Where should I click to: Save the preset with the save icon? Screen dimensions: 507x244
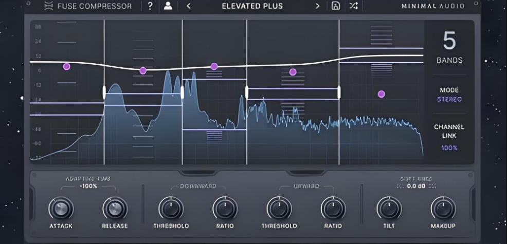click(x=336, y=6)
